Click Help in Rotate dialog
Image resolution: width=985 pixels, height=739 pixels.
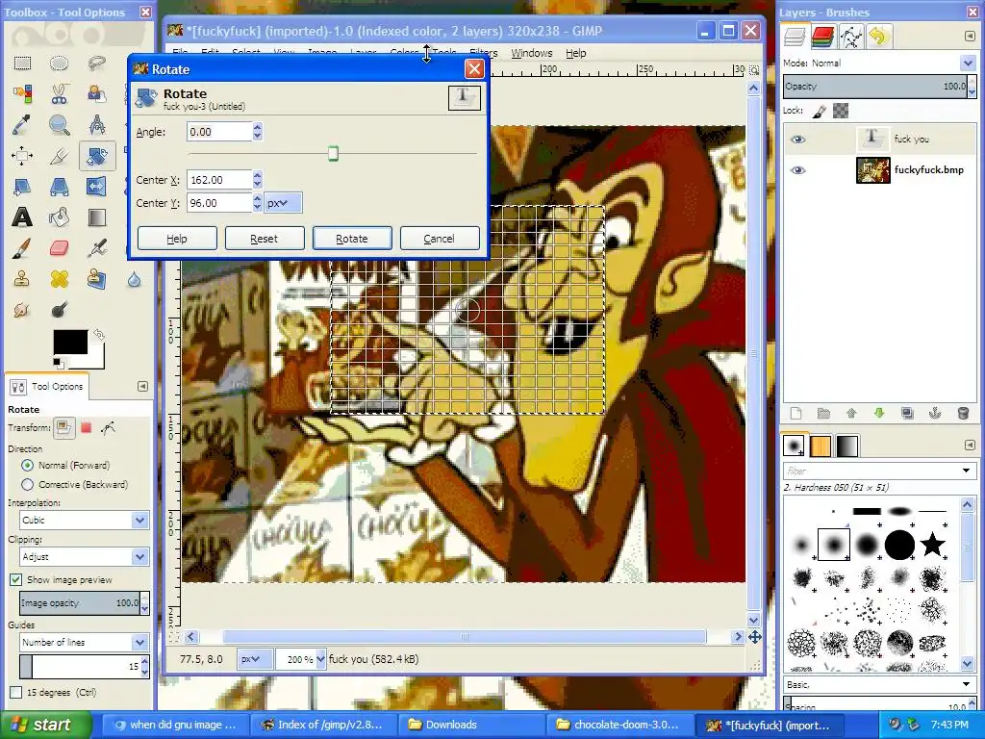[177, 239]
